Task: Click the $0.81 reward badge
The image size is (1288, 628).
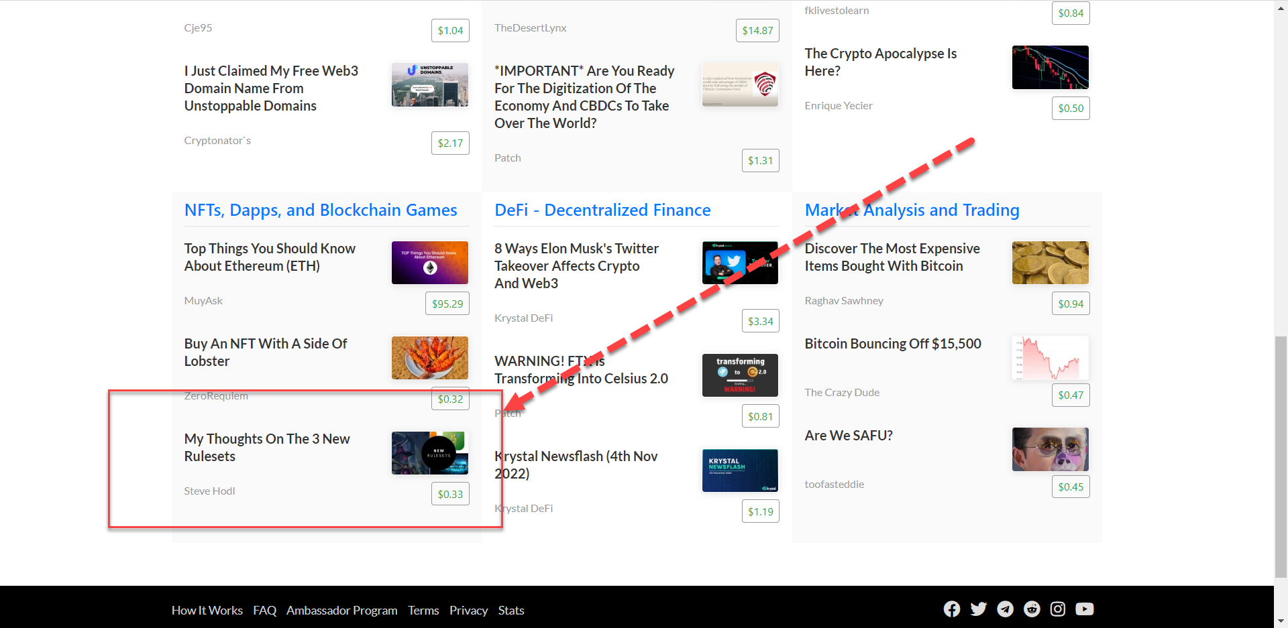Action: (x=761, y=416)
